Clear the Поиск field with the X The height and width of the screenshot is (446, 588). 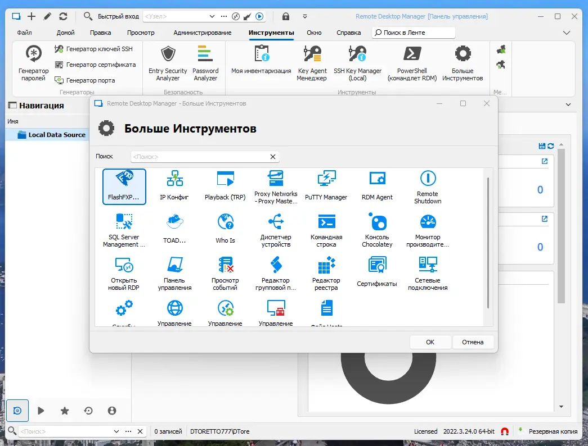273,157
